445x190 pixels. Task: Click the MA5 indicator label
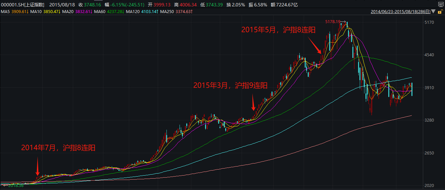click(5, 12)
